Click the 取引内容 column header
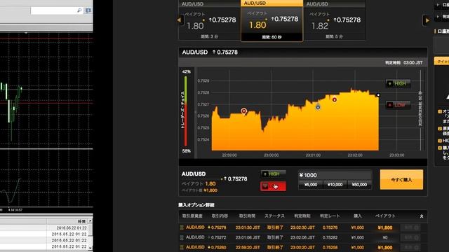 point(220,216)
